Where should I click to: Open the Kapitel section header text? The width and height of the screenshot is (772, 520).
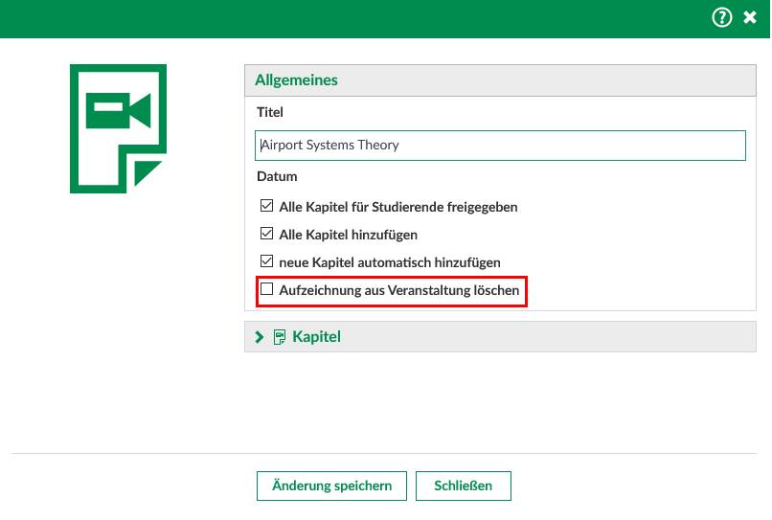click(316, 337)
